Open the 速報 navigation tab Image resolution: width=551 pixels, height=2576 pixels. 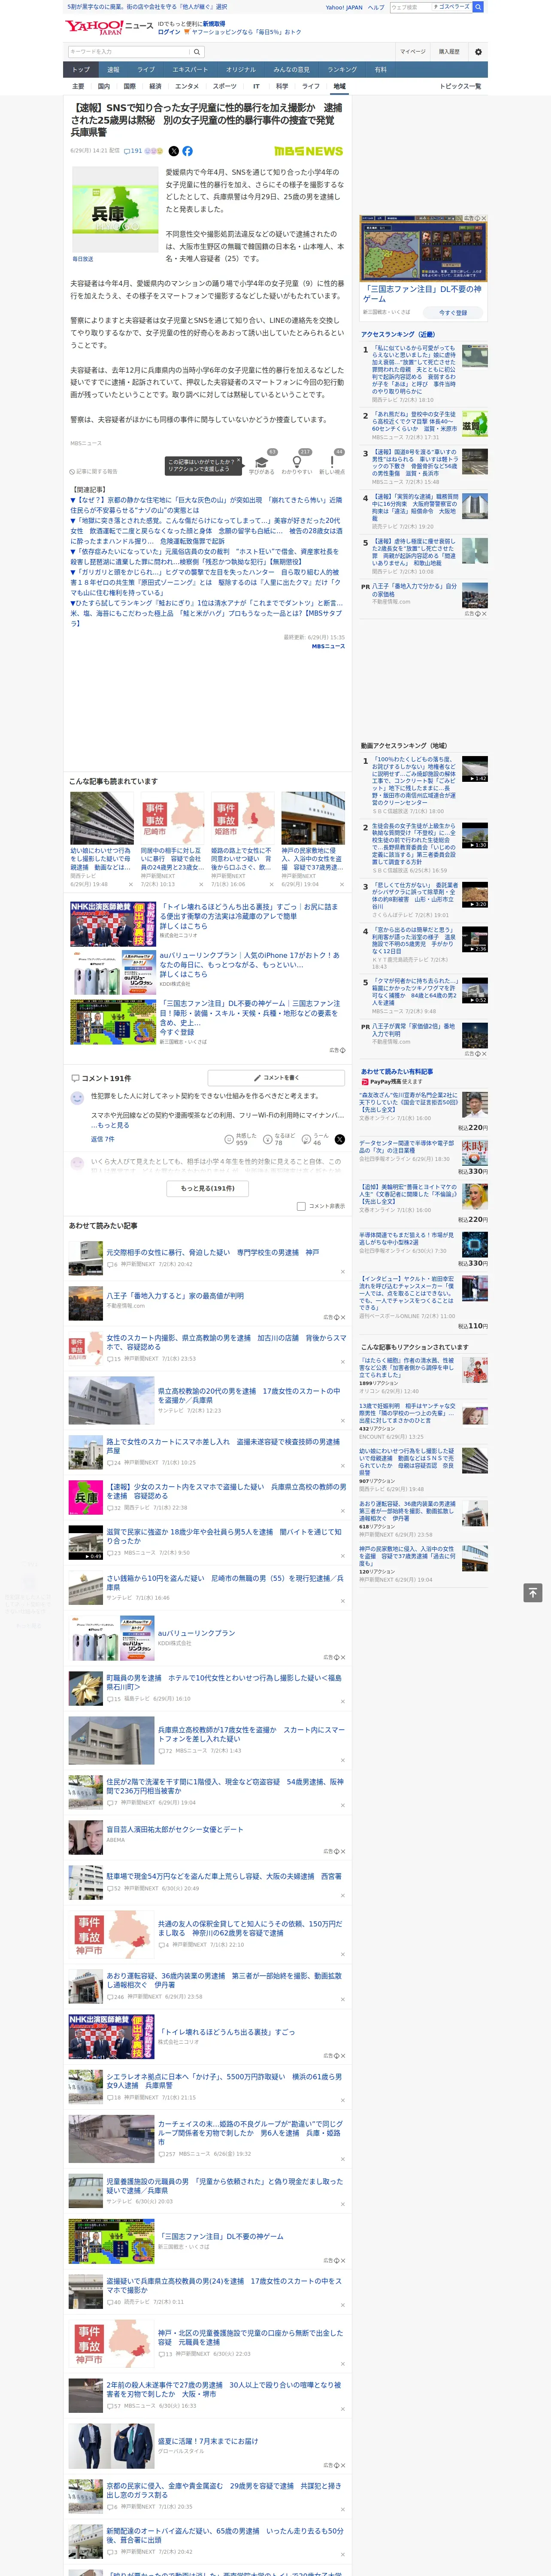click(x=113, y=70)
